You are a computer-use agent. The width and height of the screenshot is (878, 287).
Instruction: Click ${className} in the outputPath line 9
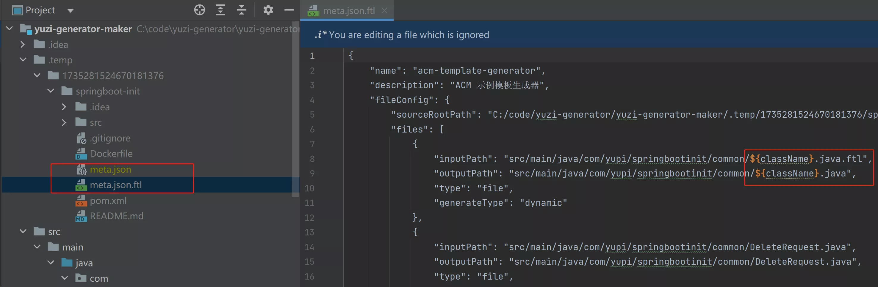point(787,173)
